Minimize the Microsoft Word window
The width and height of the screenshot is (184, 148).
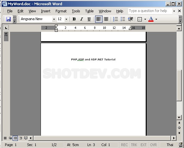click(x=168, y=4)
